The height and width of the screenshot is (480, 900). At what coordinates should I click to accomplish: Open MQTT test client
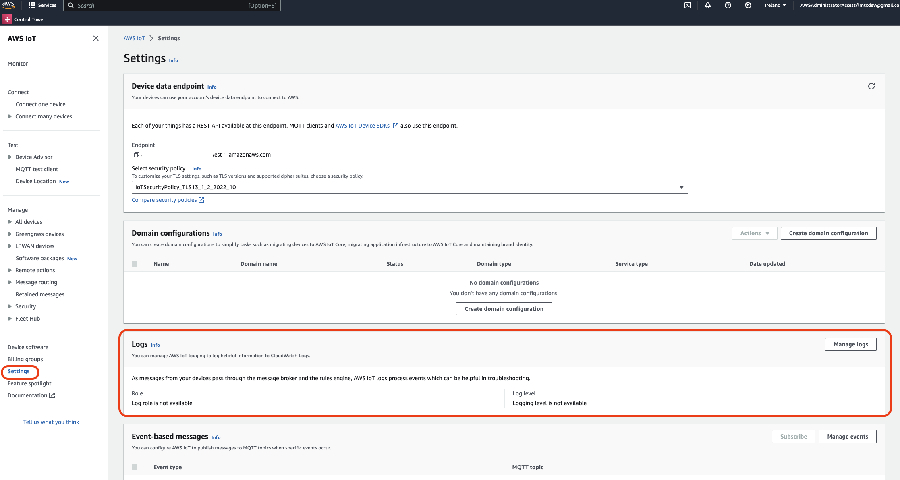coord(37,169)
